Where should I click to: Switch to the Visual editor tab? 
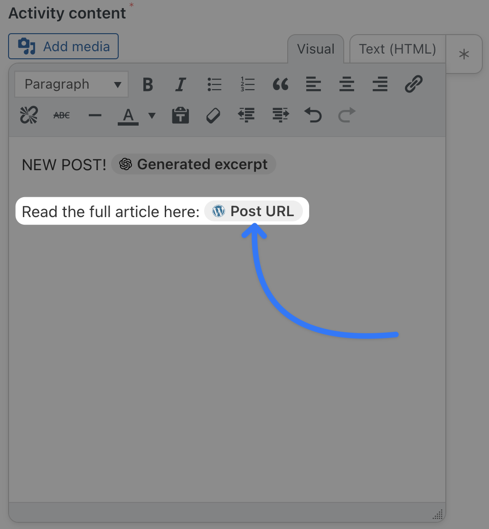pos(316,49)
